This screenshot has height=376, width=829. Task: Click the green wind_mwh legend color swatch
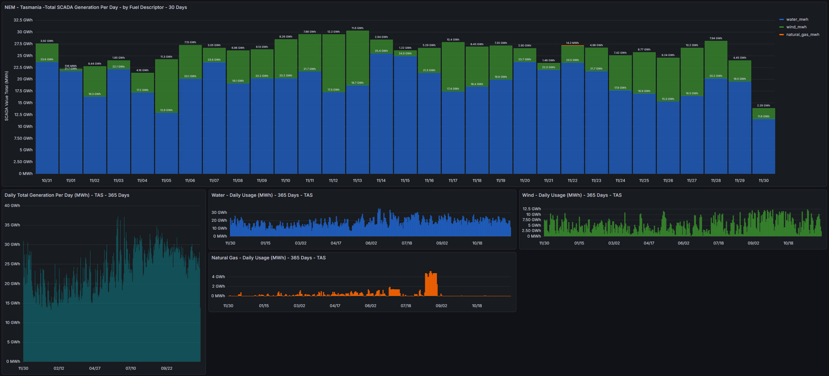781,27
